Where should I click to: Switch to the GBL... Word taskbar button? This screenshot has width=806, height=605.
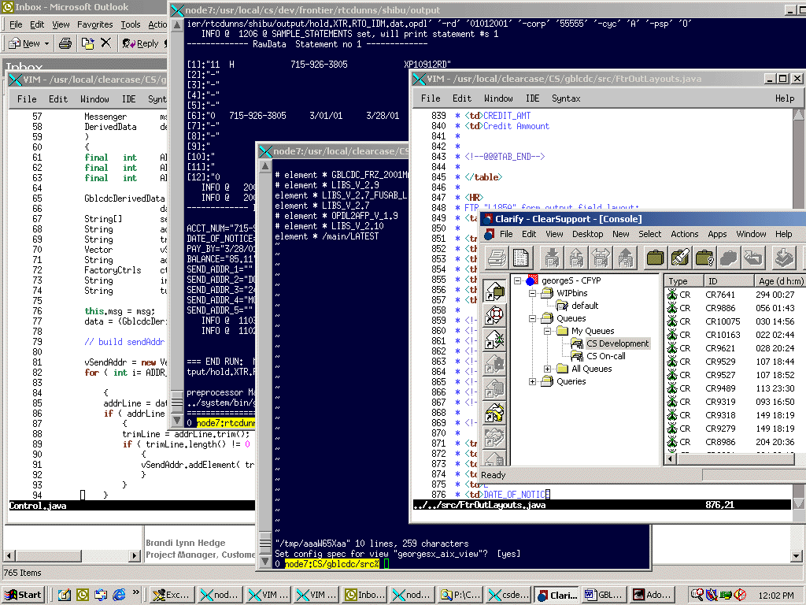[x=604, y=596]
